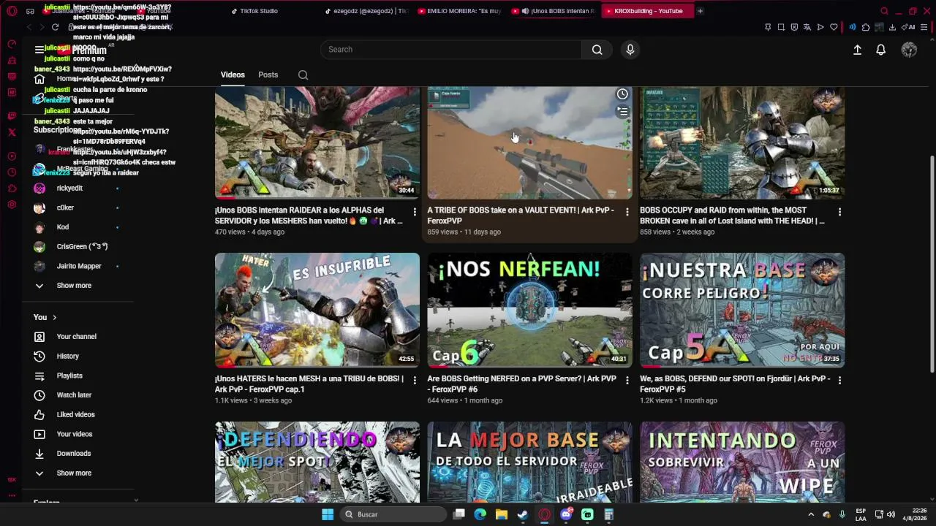Open Settings gear in the Opera sidebar

coord(12,205)
